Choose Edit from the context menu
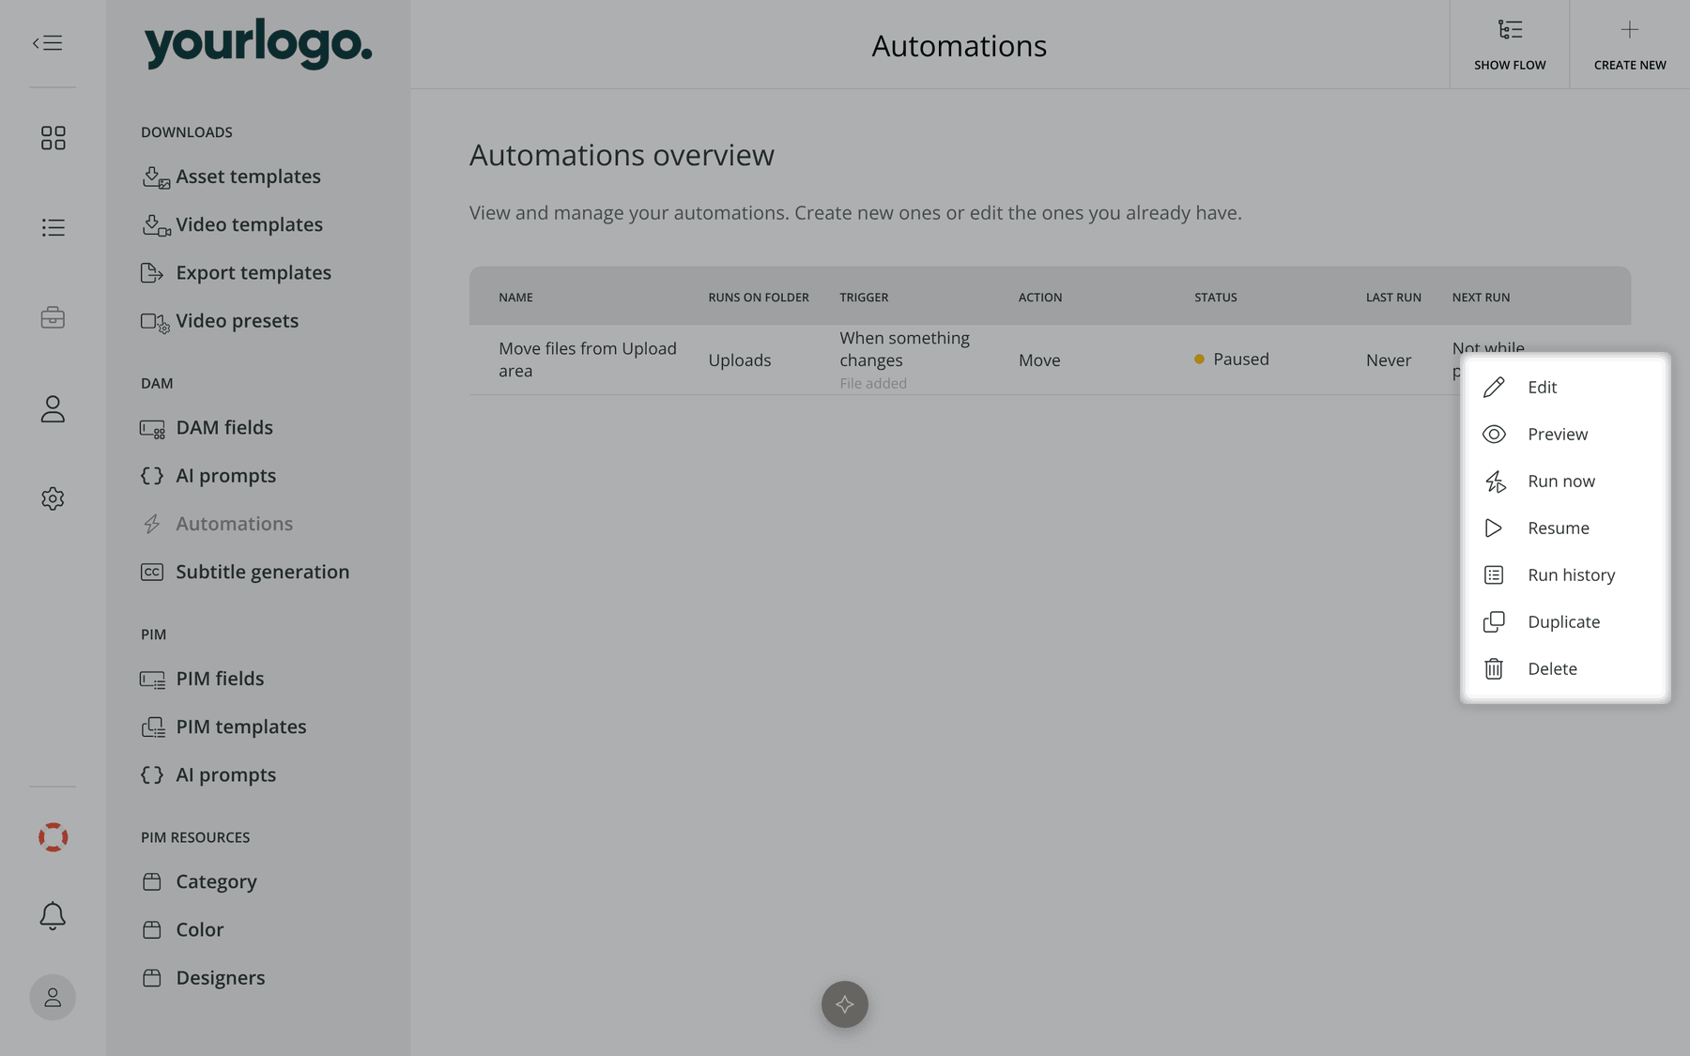Image resolution: width=1690 pixels, height=1056 pixels. [1565, 387]
